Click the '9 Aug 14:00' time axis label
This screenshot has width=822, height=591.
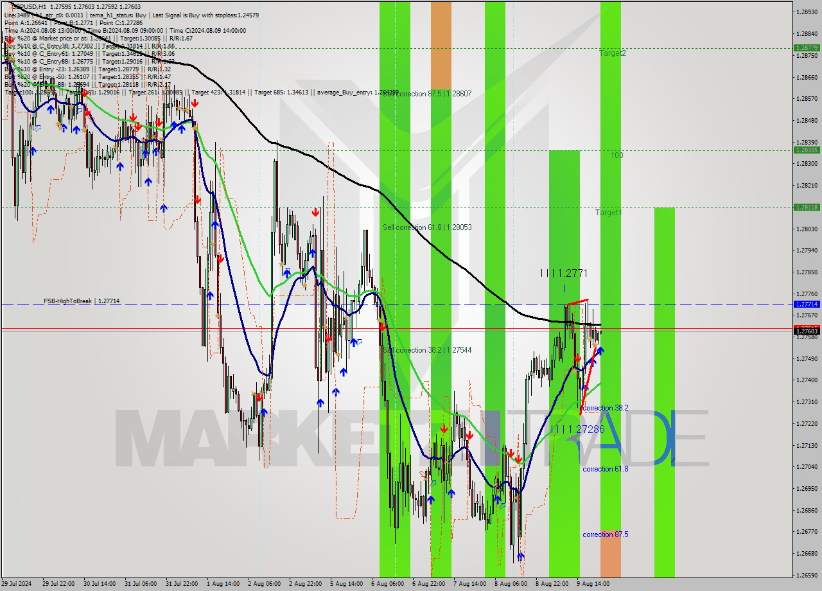[x=593, y=584]
